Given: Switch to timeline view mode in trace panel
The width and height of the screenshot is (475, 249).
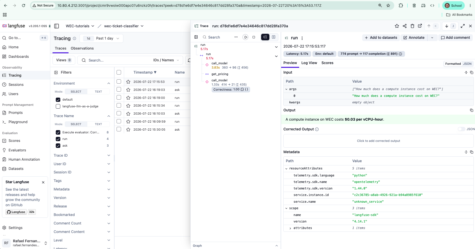Looking at the screenshot, I should click(274, 37).
